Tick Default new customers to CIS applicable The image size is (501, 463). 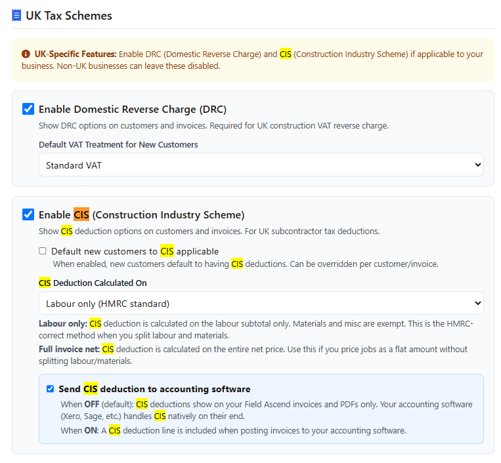(43, 251)
